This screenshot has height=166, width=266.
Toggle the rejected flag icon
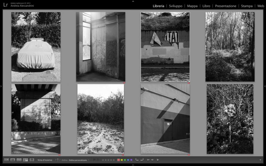(x=98, y=160)
